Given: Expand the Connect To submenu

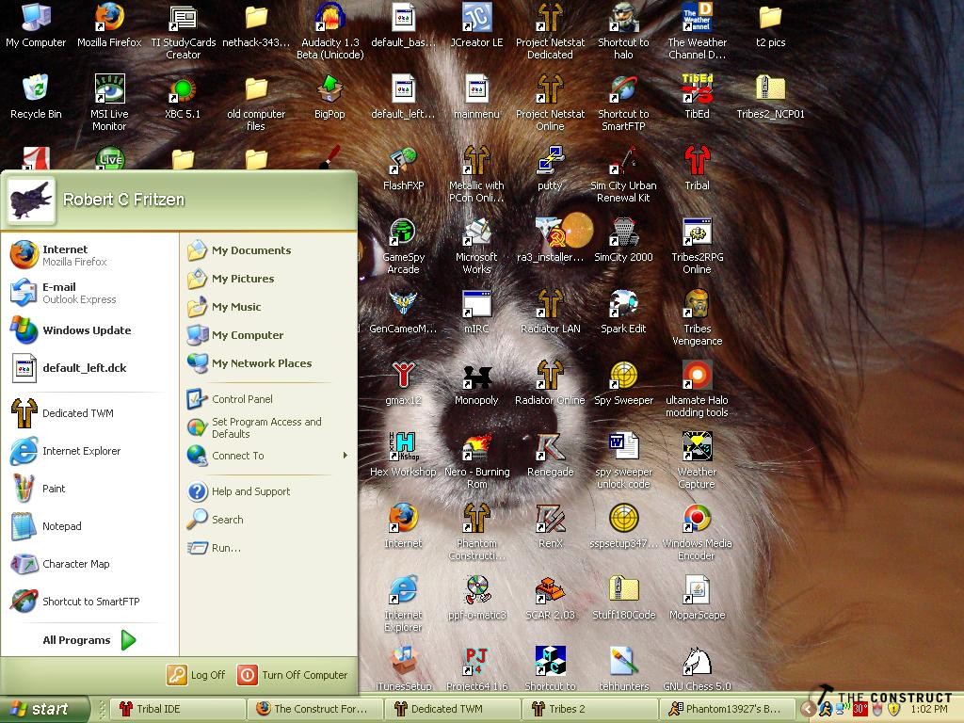Looking at the screenshot, I should point(267,456).
